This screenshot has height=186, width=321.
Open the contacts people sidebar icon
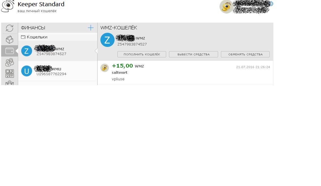point(9,62)
